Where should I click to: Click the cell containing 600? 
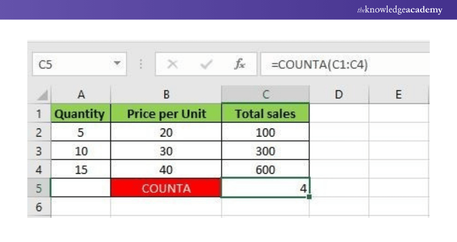coord(265,170)
